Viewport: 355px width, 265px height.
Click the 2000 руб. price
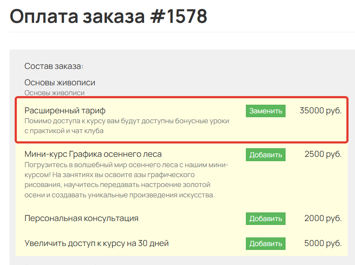point(323,218)
